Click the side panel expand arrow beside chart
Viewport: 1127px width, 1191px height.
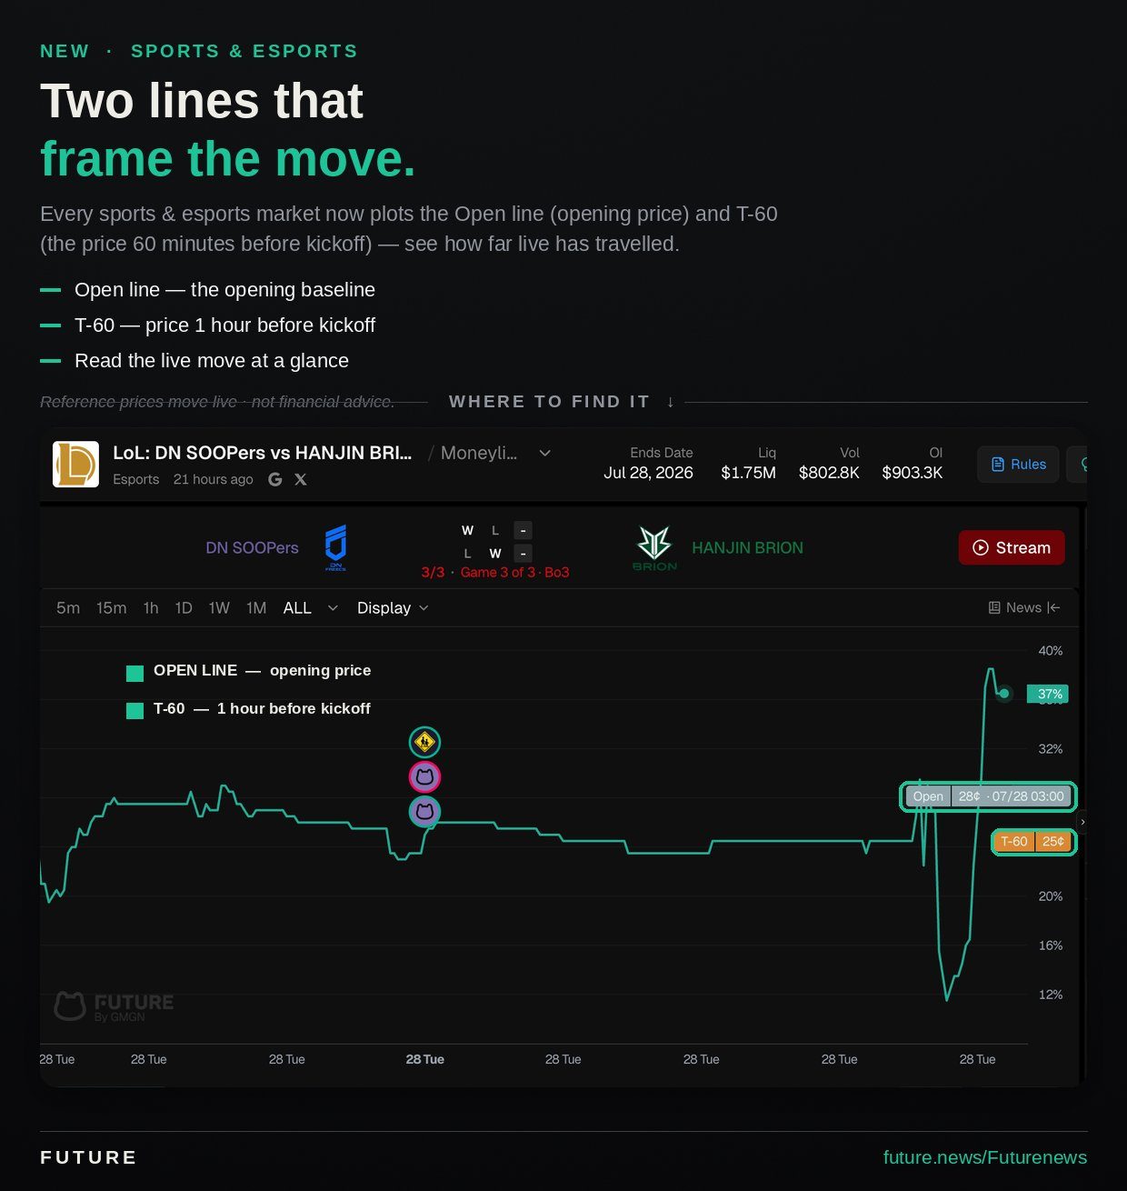coord(1082,822)
